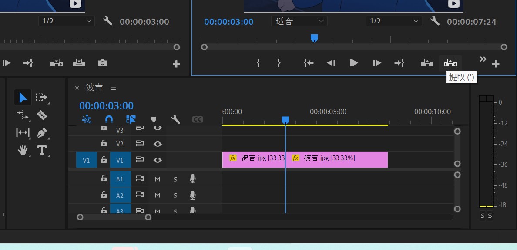517x250 pixels.
Task: Go to Out point in Program monitor
Action: coord(399,63)
